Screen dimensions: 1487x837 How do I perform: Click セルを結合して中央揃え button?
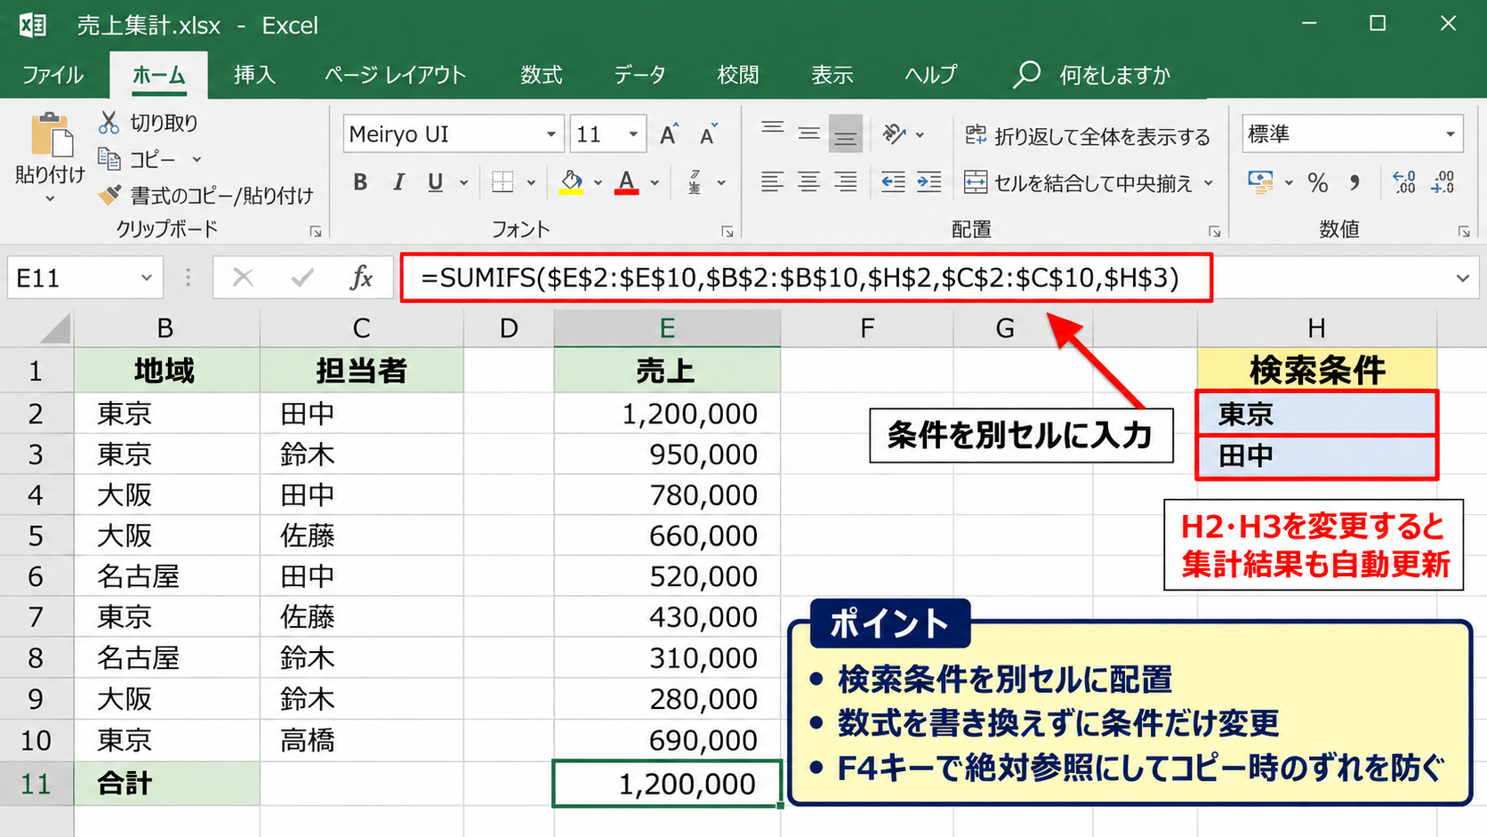point(1079,182)
